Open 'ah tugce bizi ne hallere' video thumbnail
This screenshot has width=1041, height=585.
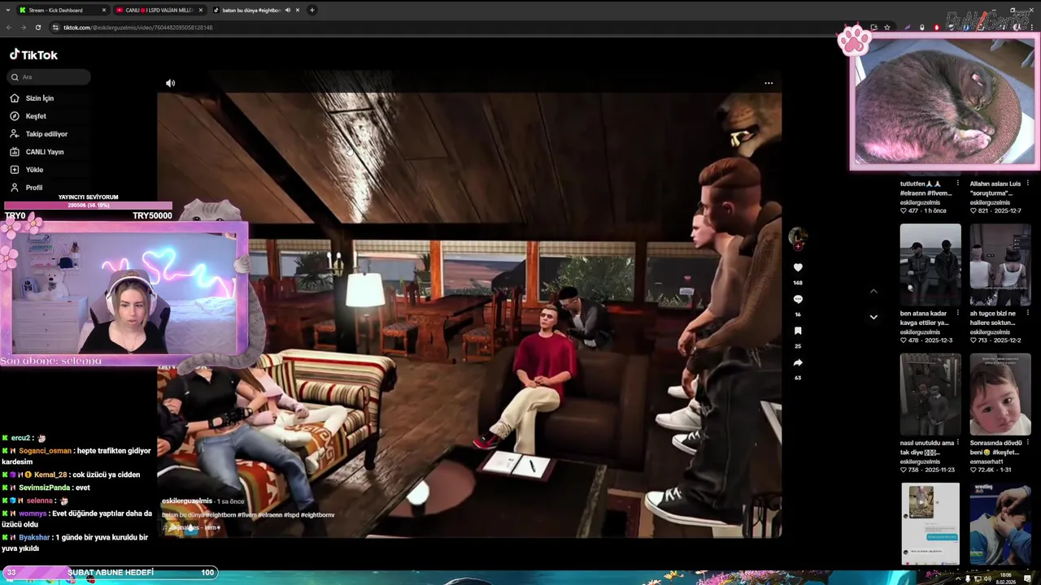click(x=1000, y=265)
